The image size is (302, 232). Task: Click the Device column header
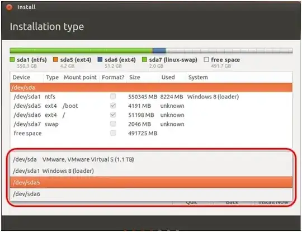(x=27, y=77)
